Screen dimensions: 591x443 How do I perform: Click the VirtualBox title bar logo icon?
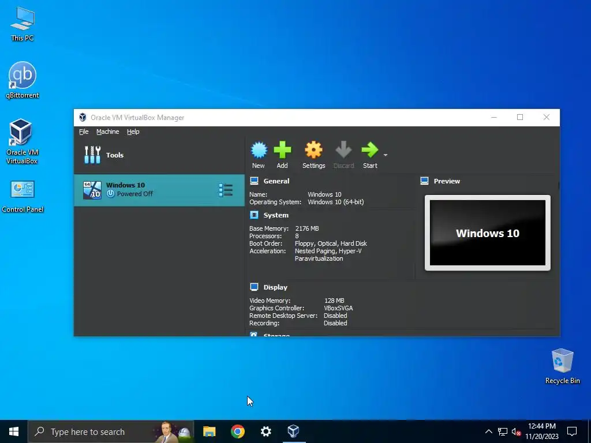point(83,118)
